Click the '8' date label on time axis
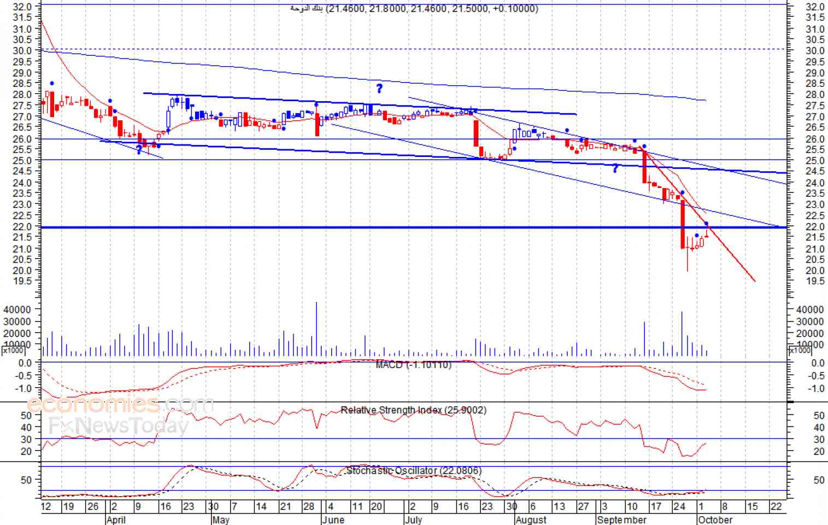Viewport: 828px width, 525px height. pyautogui.click(x=725, y=506)
